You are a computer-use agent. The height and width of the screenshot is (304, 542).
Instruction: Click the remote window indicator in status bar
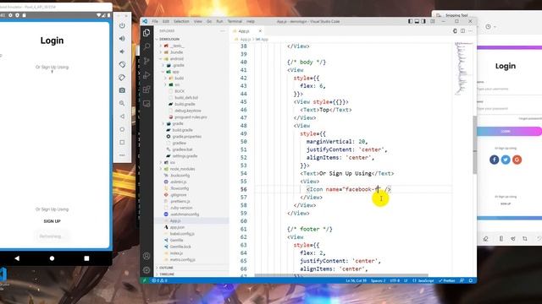144,280
